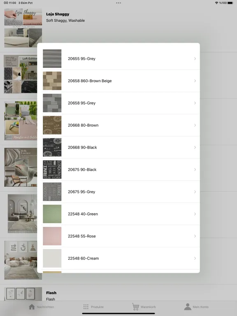Choose the 20658 95-Grey text label

click(81, 103)
